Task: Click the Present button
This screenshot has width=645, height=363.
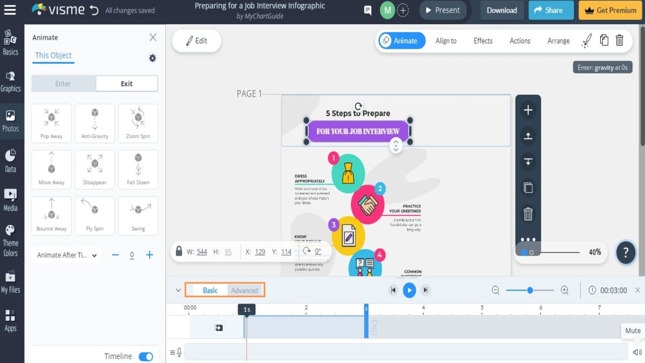Action: pos(442,10)
